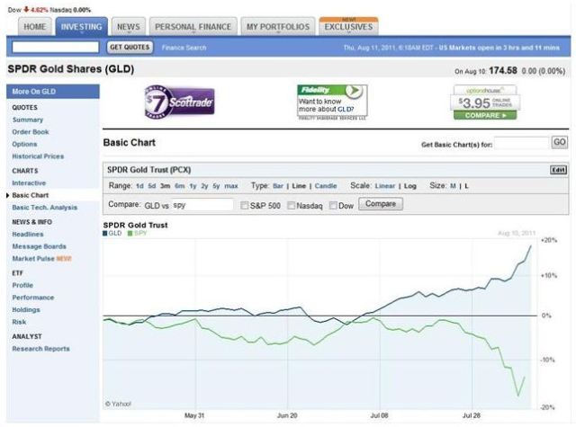Screen dimensions: 576x427
Task: Open Historical Prices in sidebar
Action: pos(38,156)
